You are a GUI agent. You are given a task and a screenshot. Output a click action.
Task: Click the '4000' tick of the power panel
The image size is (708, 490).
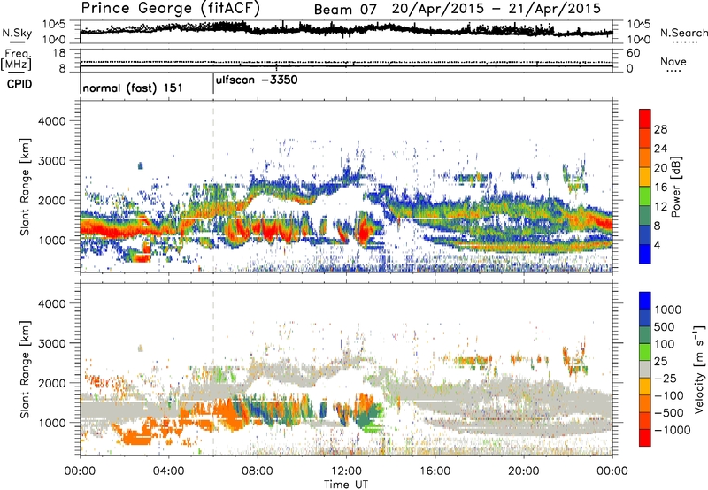click(x=51, y=121)
